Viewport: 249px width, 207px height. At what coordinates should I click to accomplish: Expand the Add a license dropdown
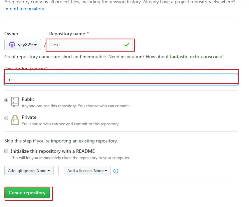[x=87, y=171]
